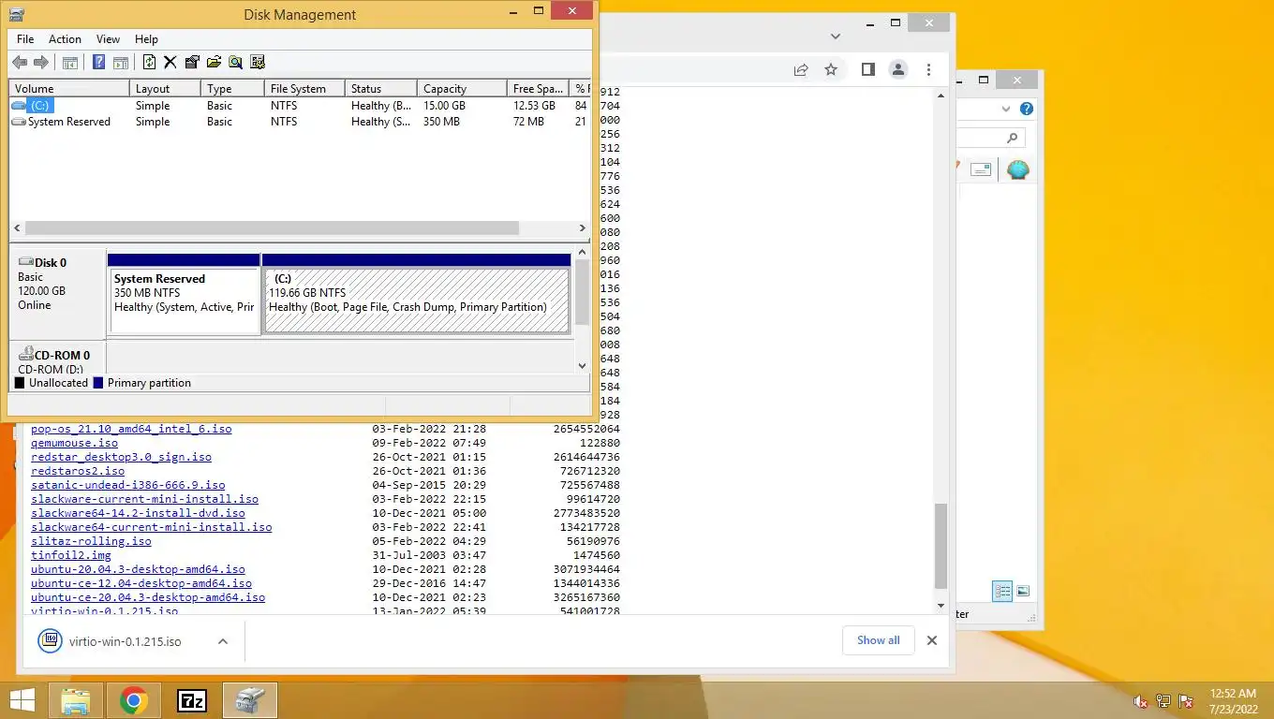Image resolution: width=1274 pixels, height=719 pixels.
Task: Select the (C:) volume in list
Action: (300, 106)
